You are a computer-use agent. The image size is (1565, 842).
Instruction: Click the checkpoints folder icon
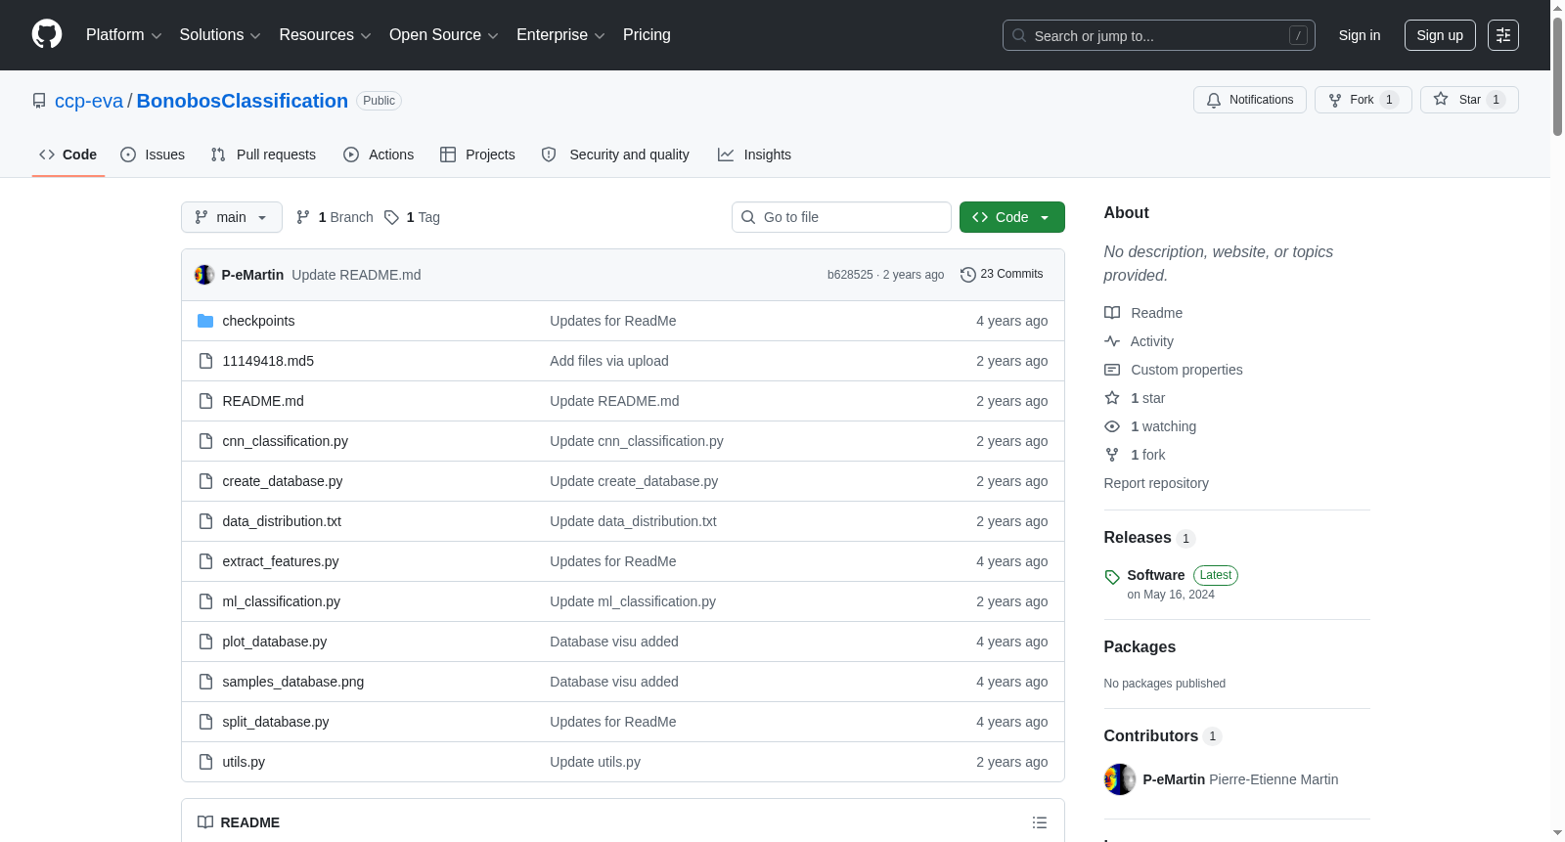coord(205,321)
